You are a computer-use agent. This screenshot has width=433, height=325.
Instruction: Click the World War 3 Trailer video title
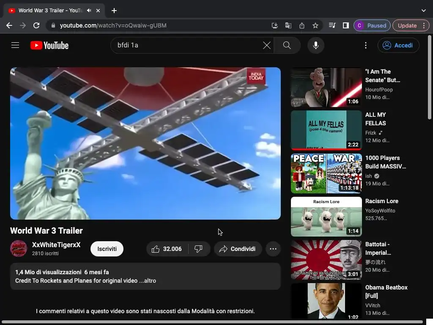(47, 231)
